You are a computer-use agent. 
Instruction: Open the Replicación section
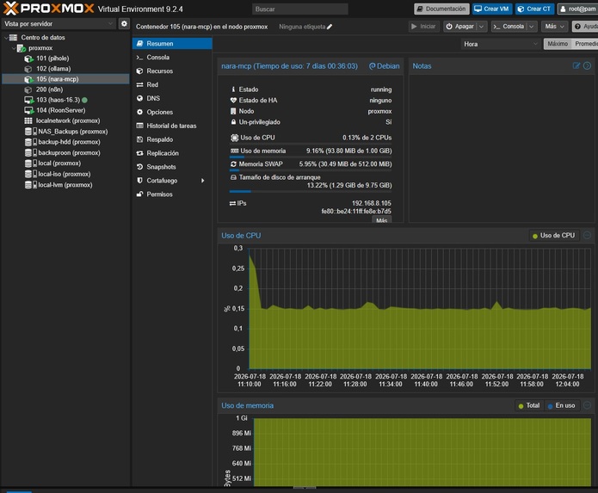coord(172,153)
